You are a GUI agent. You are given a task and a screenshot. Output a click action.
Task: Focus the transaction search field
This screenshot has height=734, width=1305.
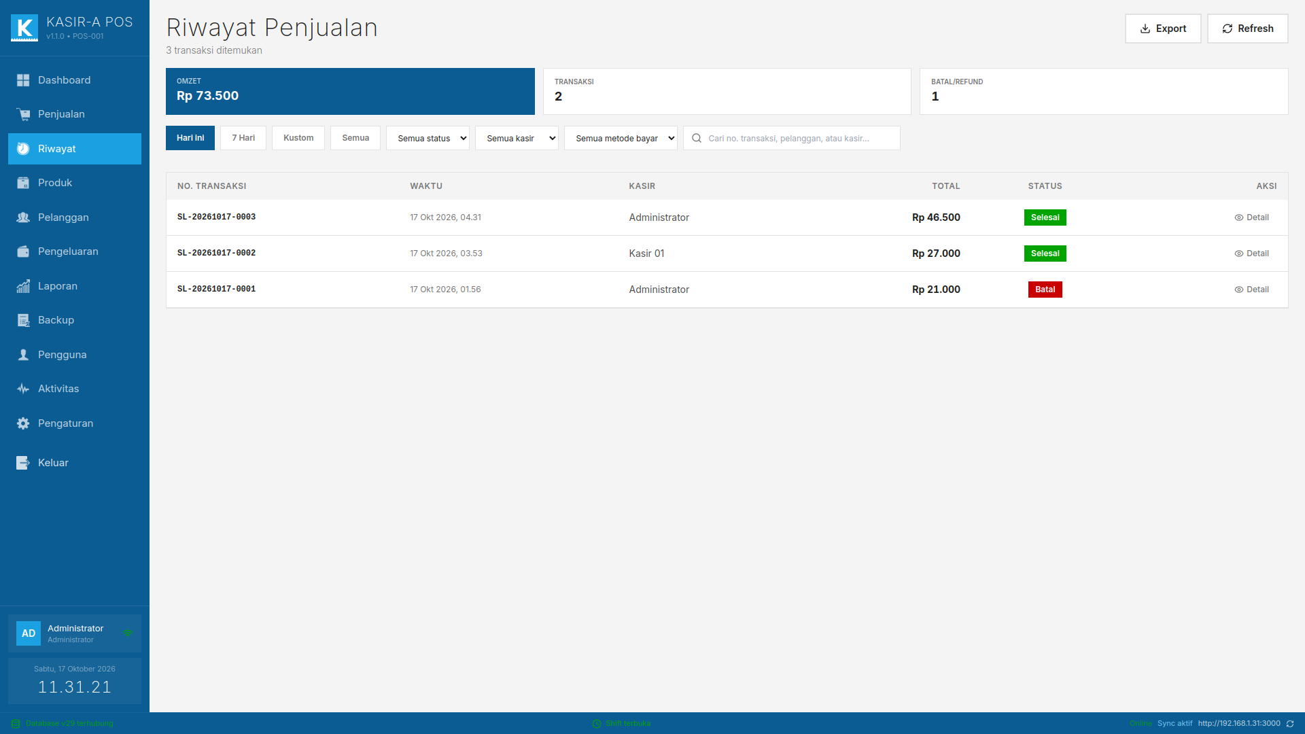pyautogui.click(x=792, y=138)
